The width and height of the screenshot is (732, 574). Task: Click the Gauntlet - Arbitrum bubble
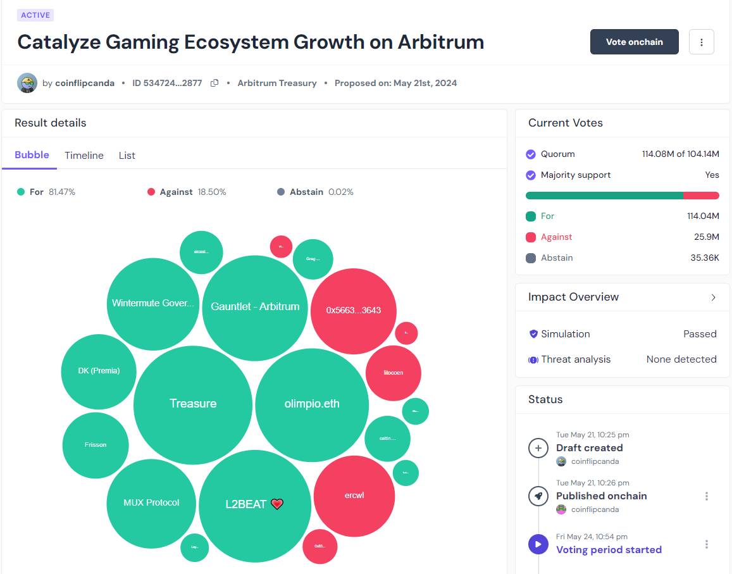point(255,308)
